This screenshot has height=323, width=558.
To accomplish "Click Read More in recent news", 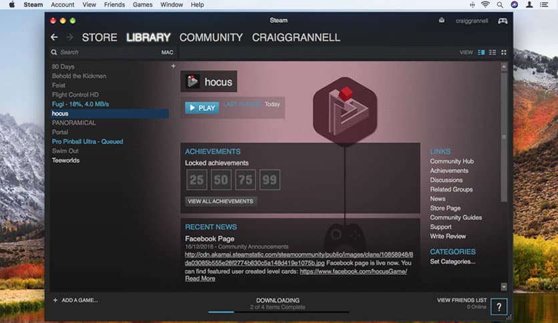I will pyautogui.click(x=200, y=278).
